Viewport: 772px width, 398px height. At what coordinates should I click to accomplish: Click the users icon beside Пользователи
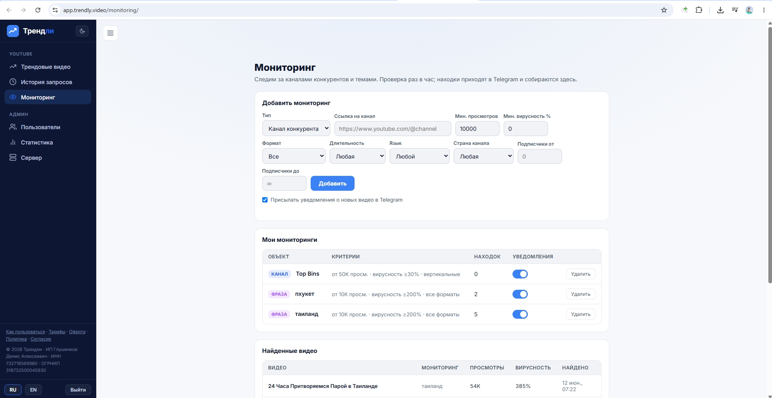[x=13, y=127]
